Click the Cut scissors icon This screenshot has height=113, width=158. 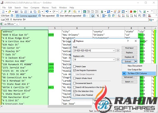pos(31,12)
